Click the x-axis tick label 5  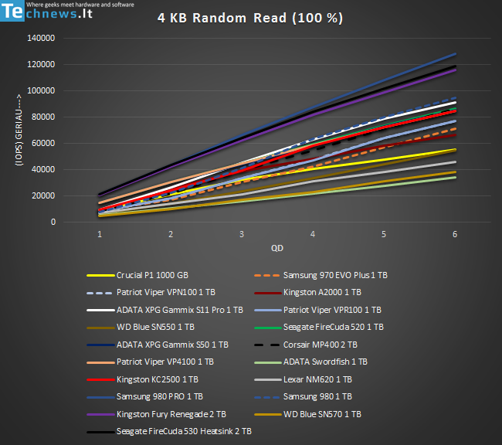pyautogui.click(x=384, y=235)
